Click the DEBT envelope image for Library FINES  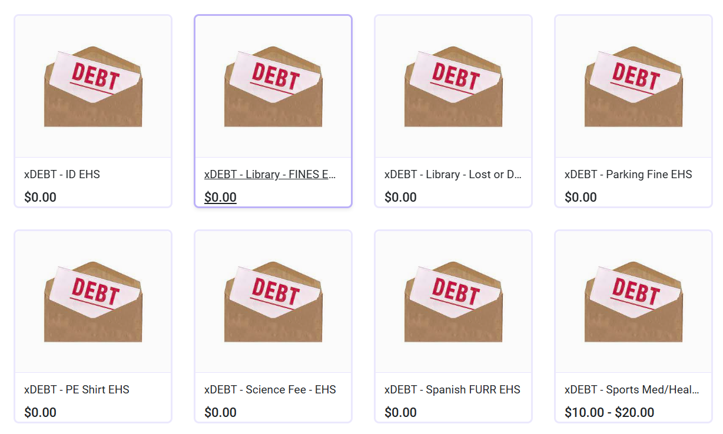point(273,85)
